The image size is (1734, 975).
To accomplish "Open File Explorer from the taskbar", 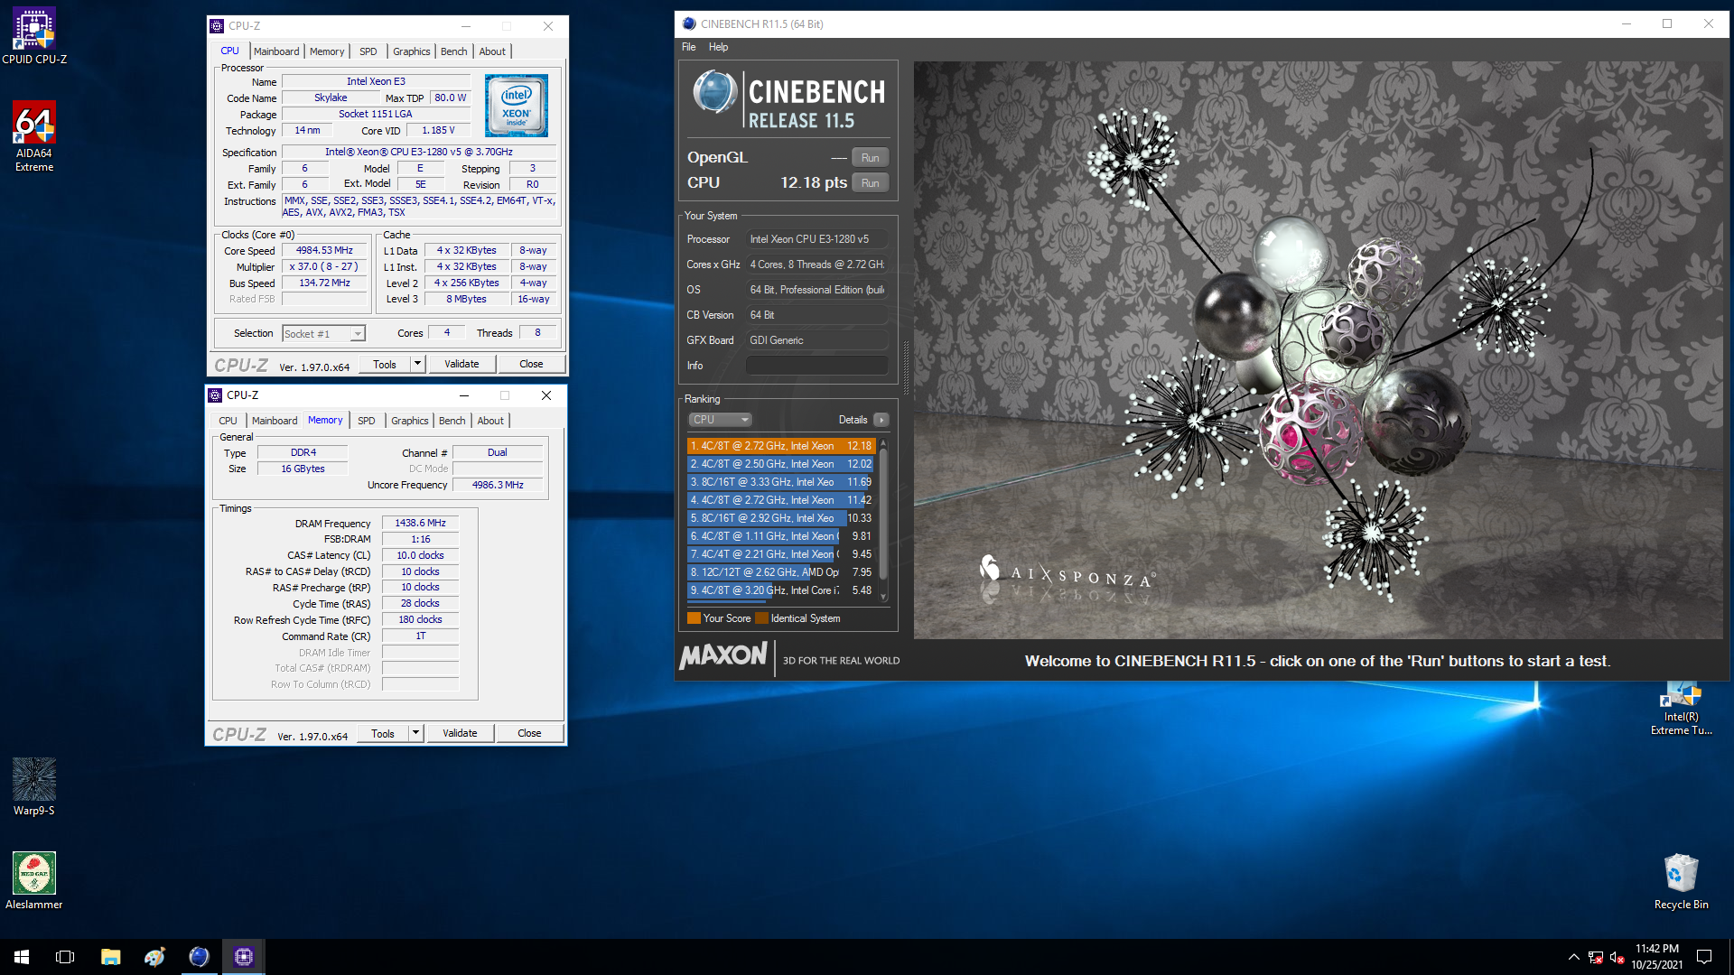I will pos(110,957).
